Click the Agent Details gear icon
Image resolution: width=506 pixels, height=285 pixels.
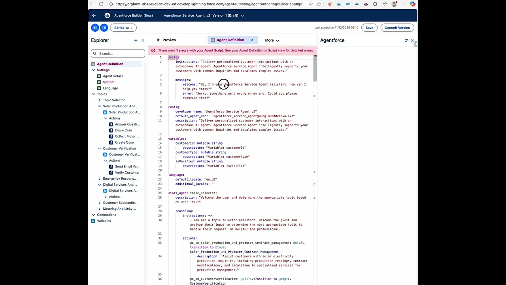99,76
